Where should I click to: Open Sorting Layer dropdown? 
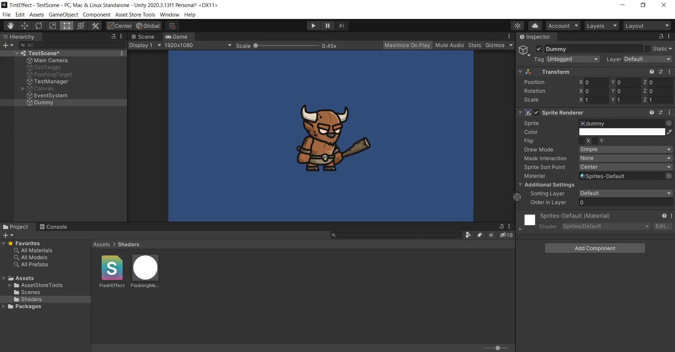pyautogui.click(x=626, y=193)
